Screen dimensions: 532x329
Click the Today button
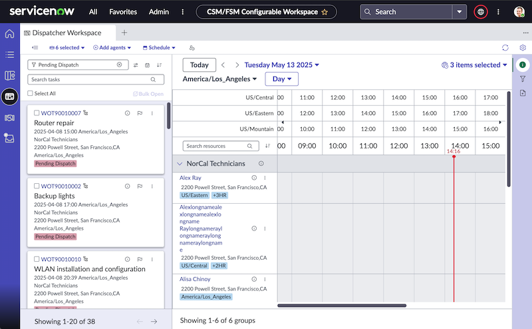[x=199, y=65]
